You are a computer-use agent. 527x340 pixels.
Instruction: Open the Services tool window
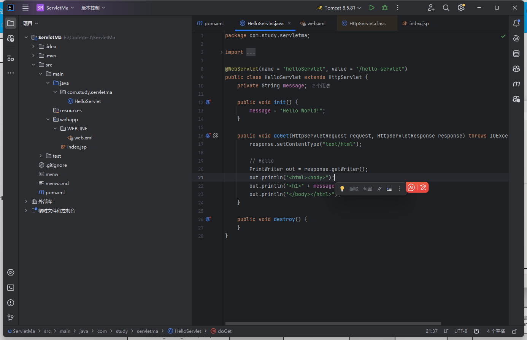pyautogui.click(x=11, y=272)
